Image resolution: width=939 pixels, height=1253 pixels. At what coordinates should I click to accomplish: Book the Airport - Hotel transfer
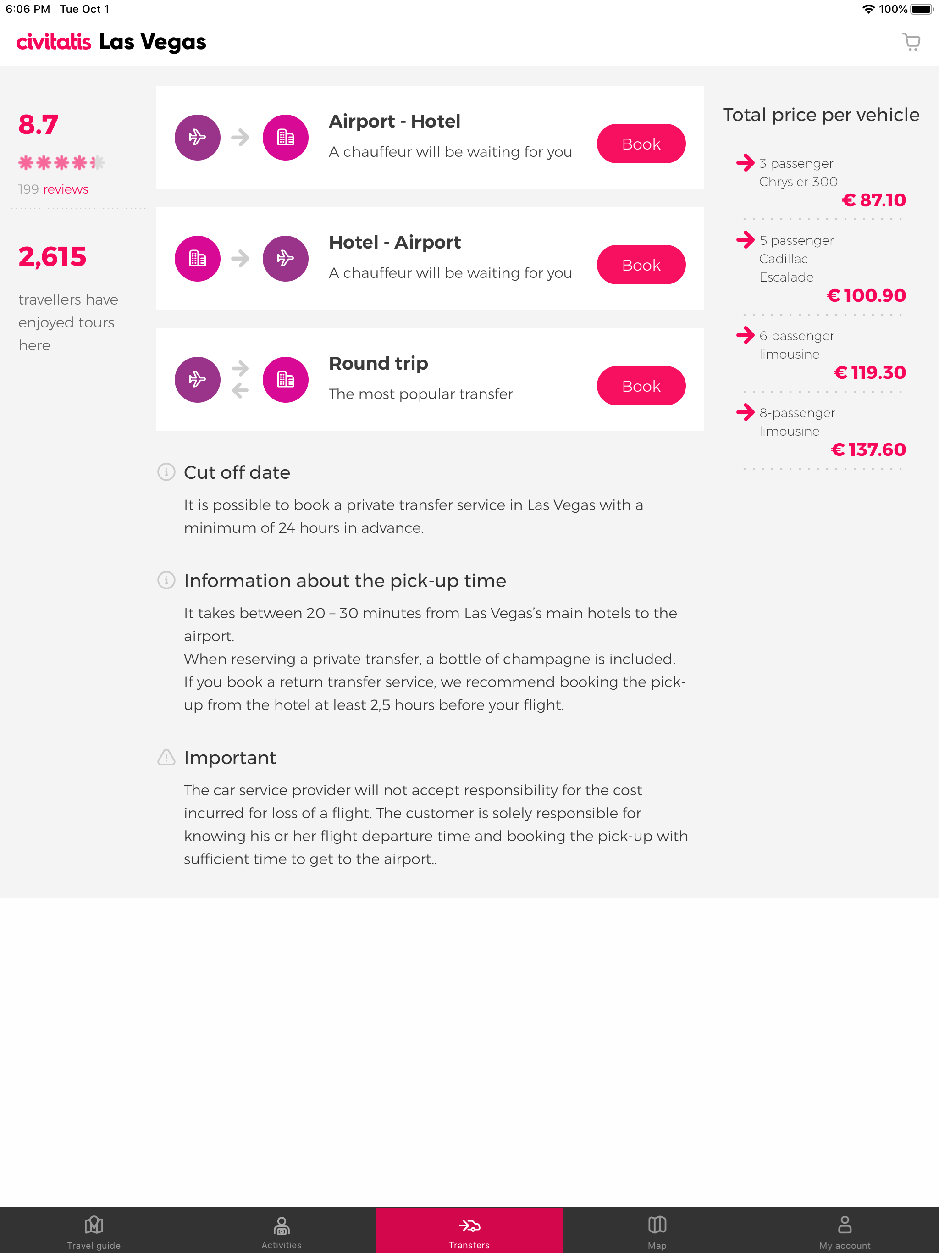click(x=641, y=144)
